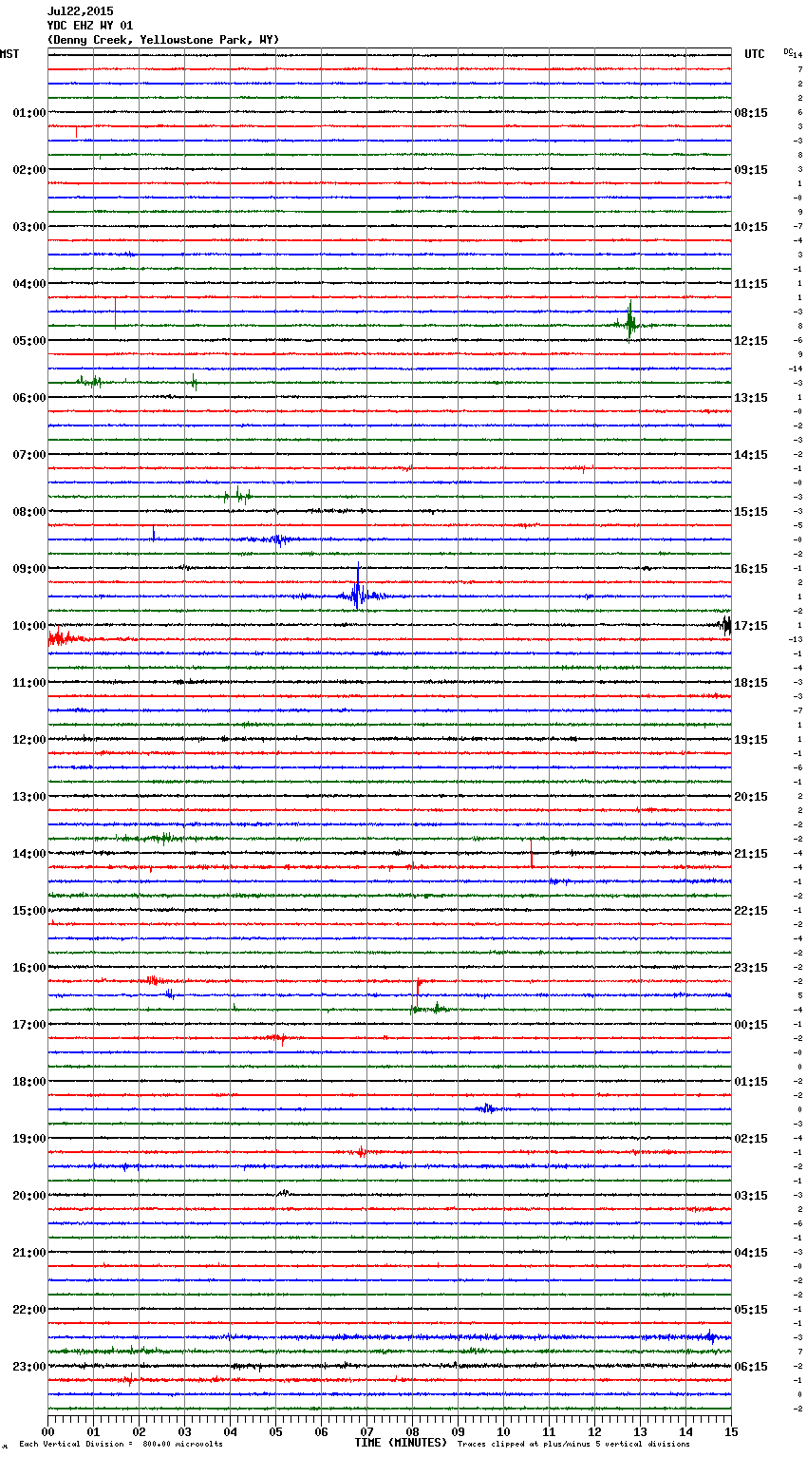
Task: Select the 05:00 MST time label
Action: pyautogui.click(x=29, y=341)
